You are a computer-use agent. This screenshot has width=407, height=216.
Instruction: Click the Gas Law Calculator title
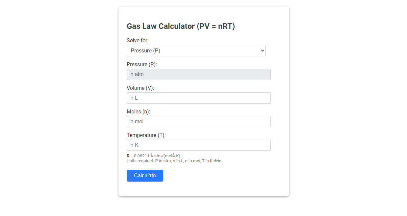[x=181, y=26]
